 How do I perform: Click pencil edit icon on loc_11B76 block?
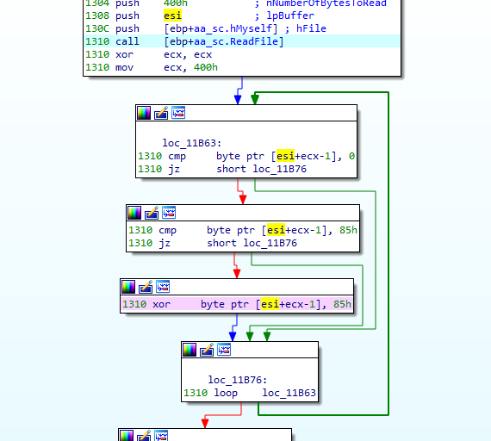tap(207, 350)
